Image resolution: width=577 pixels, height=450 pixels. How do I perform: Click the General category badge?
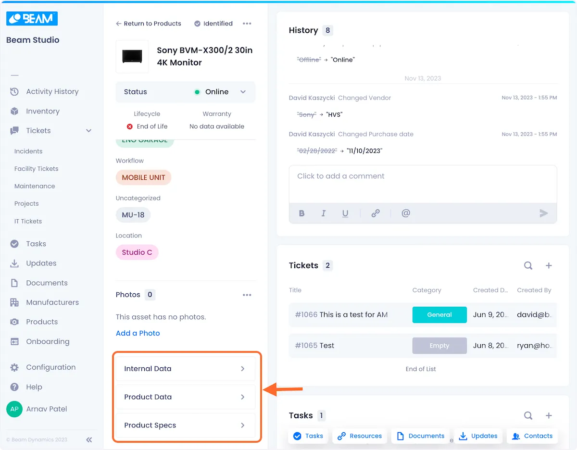click(439, 315)
